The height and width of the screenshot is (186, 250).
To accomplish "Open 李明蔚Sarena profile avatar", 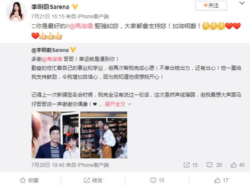I will 16,12.
